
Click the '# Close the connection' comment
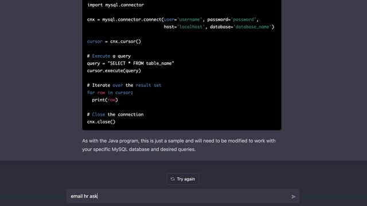(115, 114)
